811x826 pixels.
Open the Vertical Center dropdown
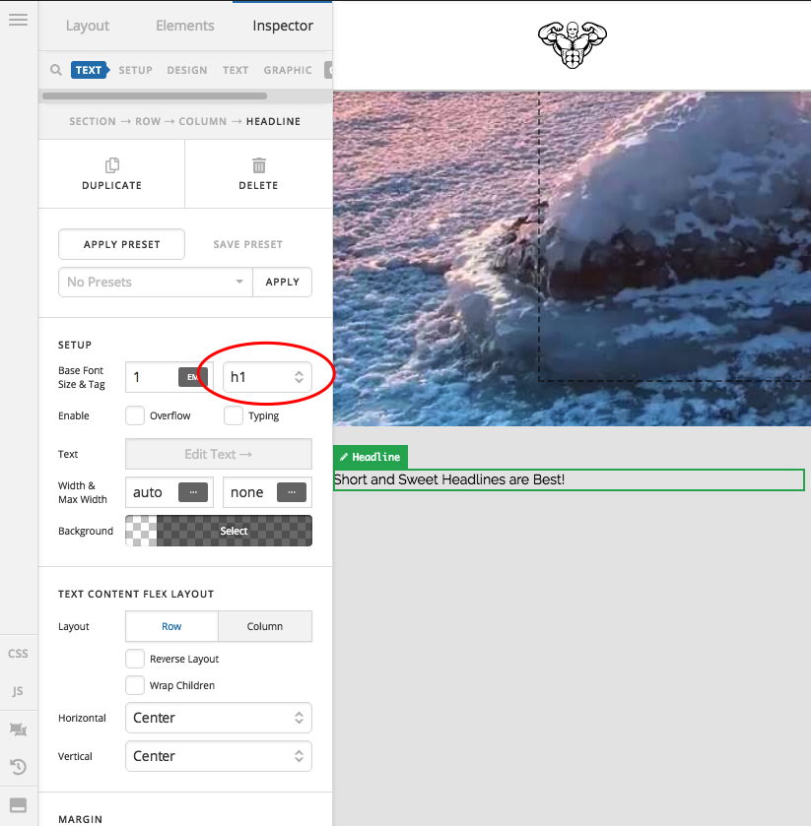(219, 756)
